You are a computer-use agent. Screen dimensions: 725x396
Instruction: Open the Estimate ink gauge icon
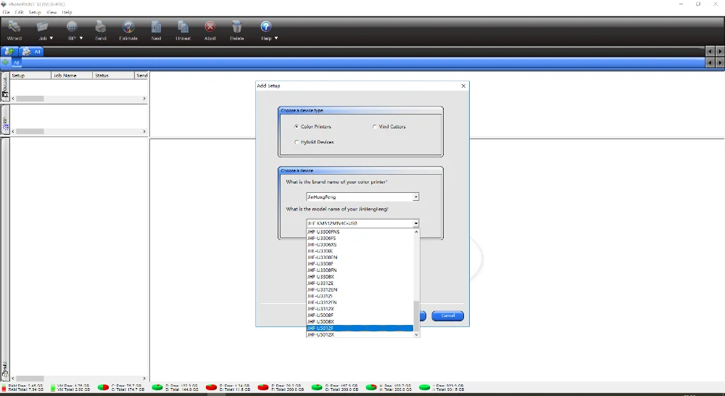click(128, 27)
